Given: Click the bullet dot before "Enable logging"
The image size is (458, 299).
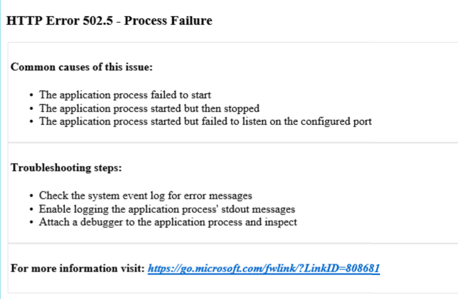Looking at the screenshot, I should (31, 209).
